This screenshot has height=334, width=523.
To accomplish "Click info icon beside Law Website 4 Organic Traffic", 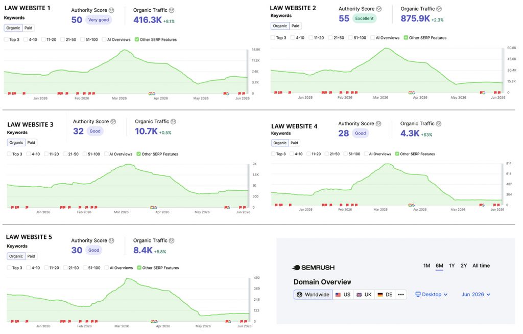I will (439, 124).
